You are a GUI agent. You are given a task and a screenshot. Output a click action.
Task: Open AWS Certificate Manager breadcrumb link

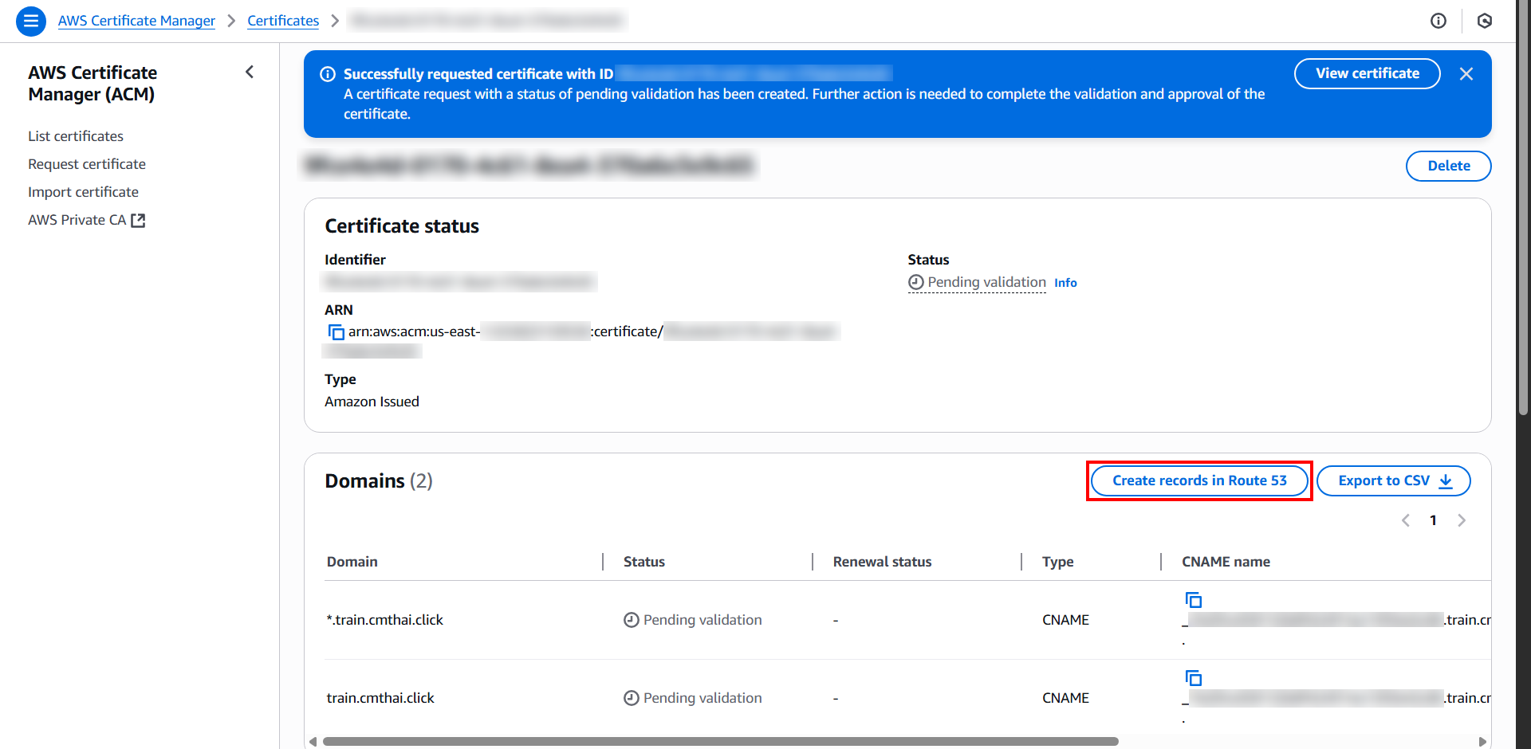pyautogui.click(x=136, y=21)
